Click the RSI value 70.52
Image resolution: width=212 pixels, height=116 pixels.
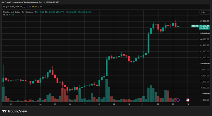pyautogui.click(x=29, y=7)
